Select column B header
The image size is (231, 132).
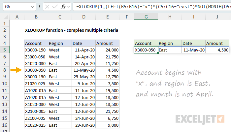(x=36, y=17)
